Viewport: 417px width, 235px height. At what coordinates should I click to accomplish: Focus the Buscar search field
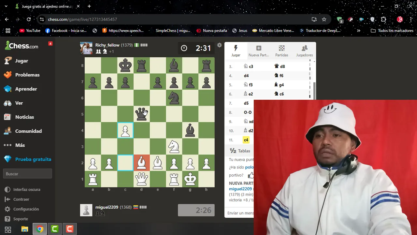27,174
